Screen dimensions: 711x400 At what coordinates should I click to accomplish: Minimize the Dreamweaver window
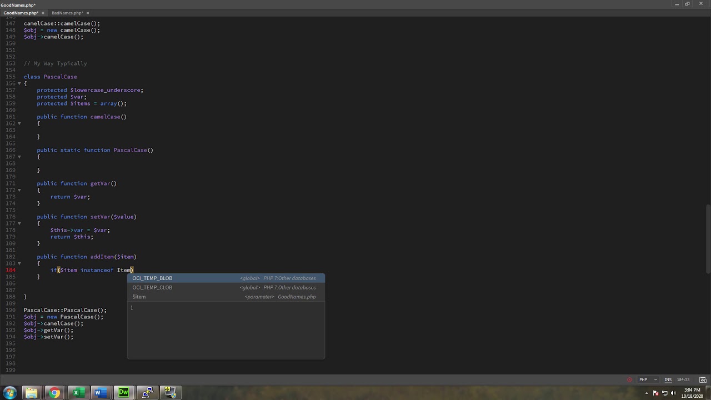click(x=677, y=4)
